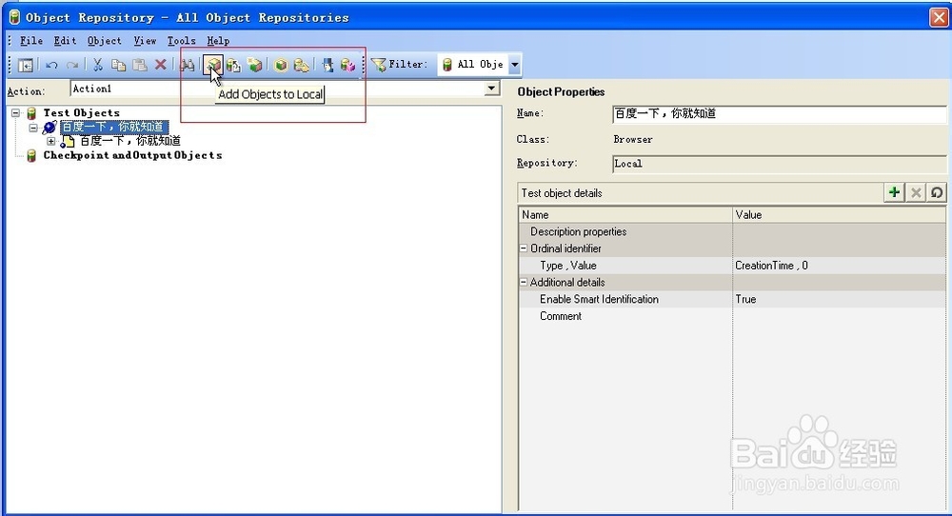The image size is (952, 516).
Task: Click the Comment row
Action: click(732, 316)
